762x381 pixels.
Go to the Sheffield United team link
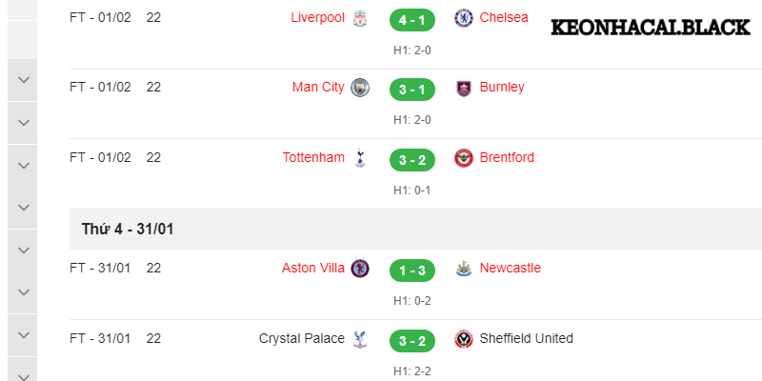pos(527,339)
